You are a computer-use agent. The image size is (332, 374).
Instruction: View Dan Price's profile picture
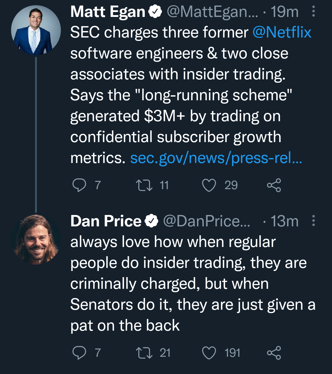pyautogui.click(x=36, y=239)
